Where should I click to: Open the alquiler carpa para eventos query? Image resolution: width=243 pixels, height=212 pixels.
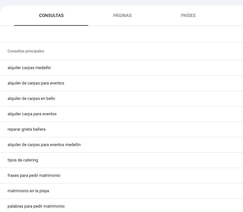click(x=32, y=114)
